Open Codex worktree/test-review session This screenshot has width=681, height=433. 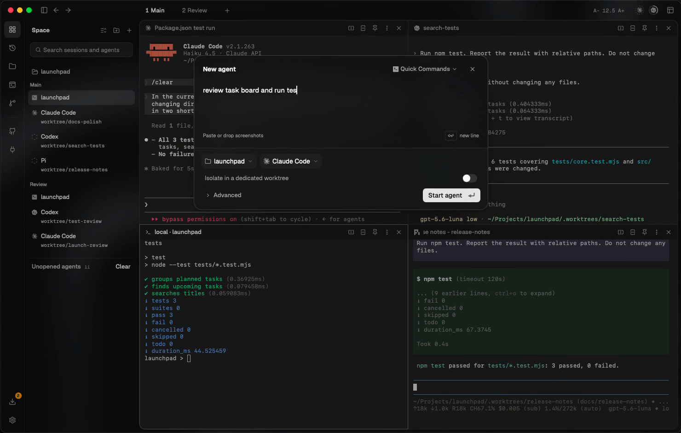coord(81,216)
